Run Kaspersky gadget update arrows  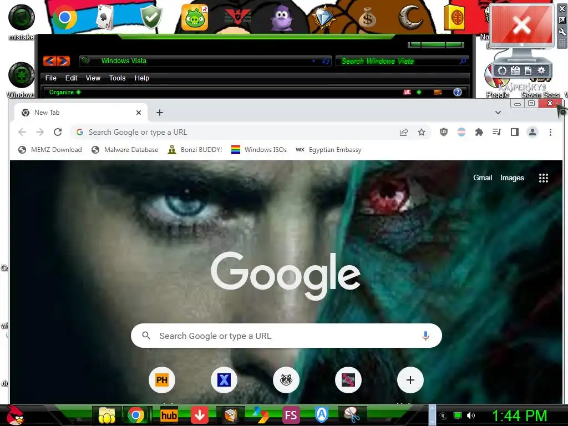pyautogui.click(x=502, y=70)
